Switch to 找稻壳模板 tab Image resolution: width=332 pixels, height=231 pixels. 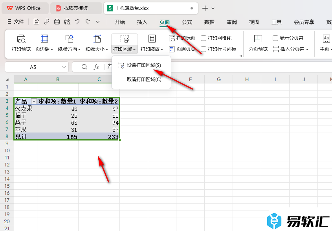pos(76,8)
